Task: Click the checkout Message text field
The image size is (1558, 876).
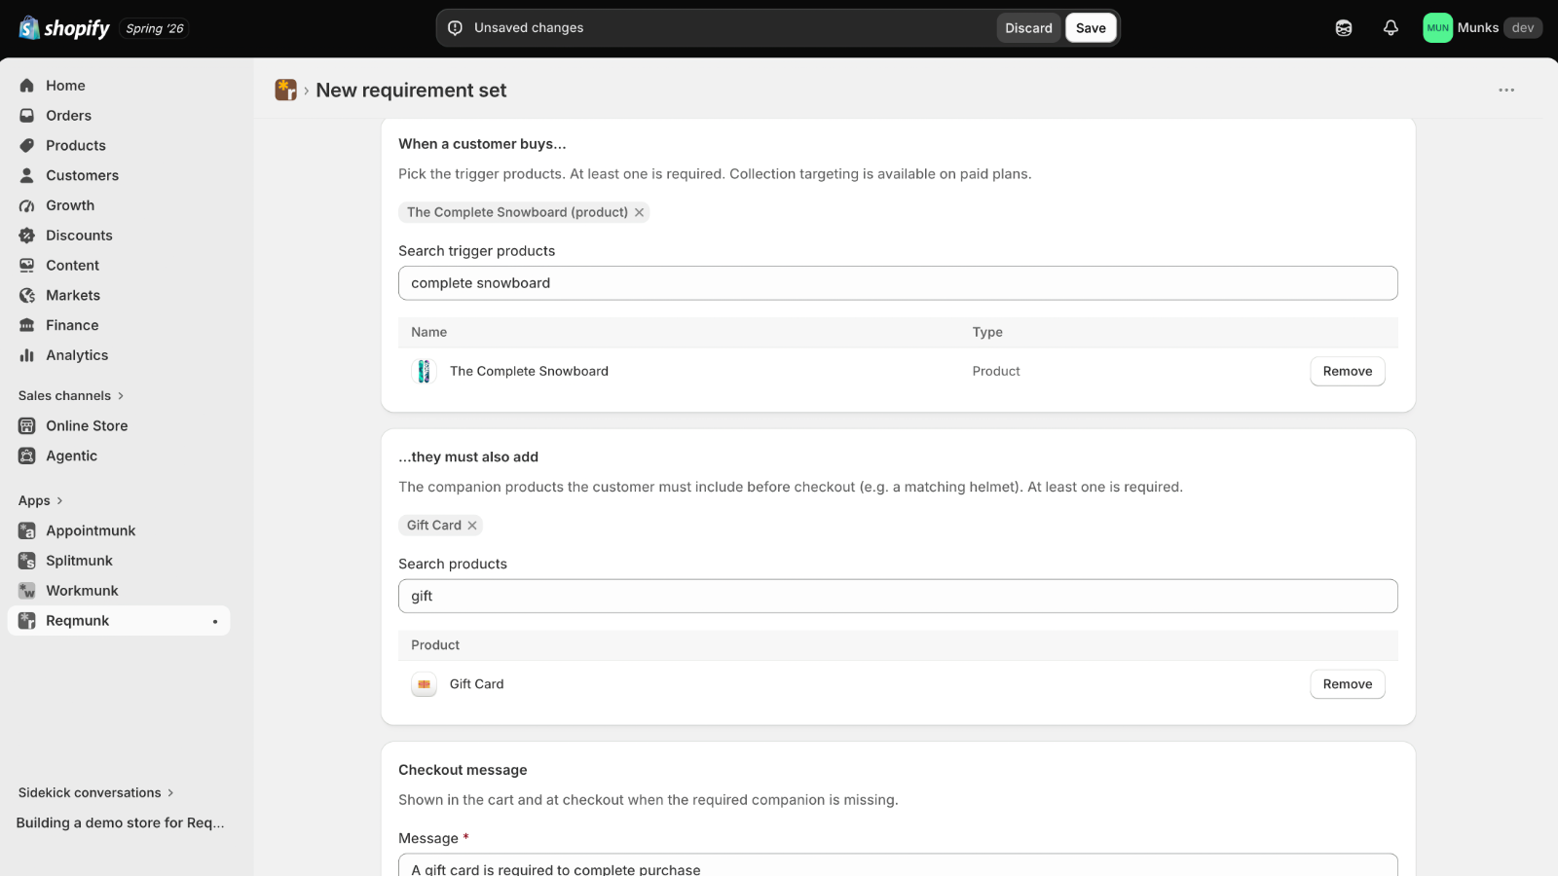Action: pyautogui.click(x=898, y=865)
